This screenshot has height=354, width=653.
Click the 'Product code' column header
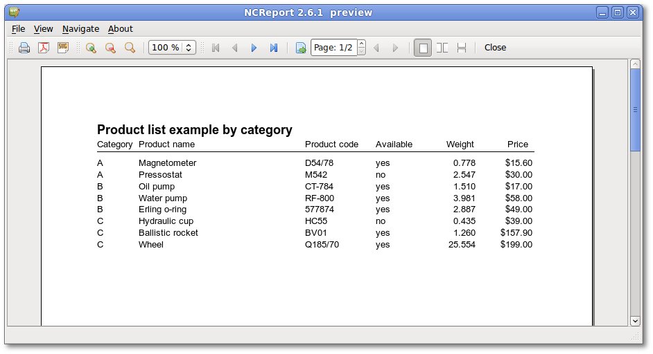(x=331, y=145)
